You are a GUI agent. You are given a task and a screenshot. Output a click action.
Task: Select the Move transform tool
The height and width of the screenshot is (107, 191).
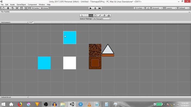(8, 8)
